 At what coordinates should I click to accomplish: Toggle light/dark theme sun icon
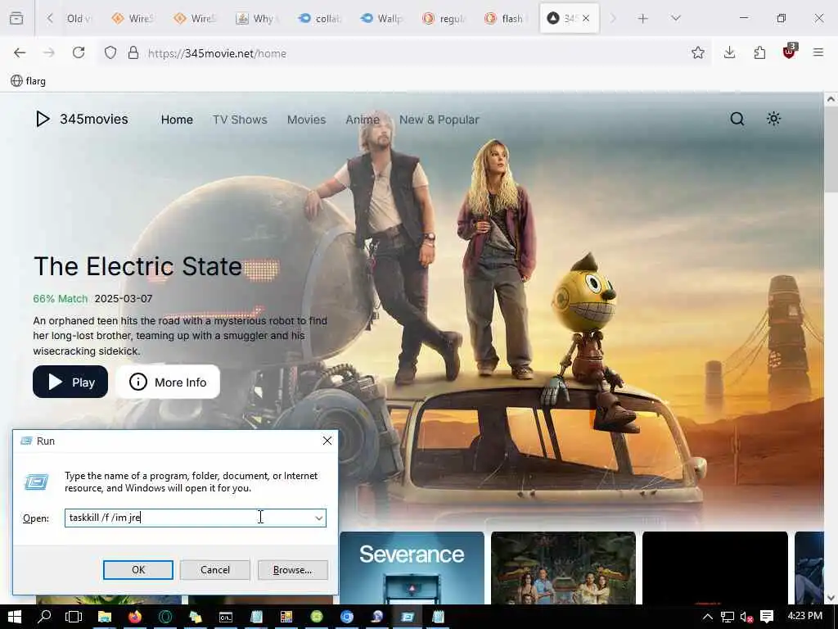coord(773,119)
